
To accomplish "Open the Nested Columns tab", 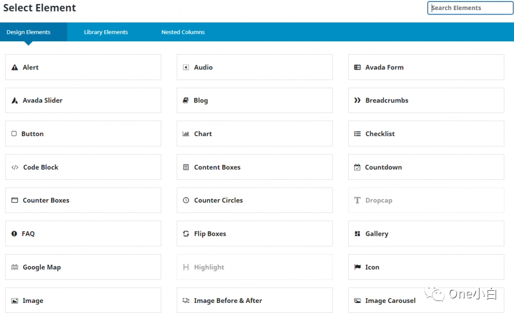I will pos(183,32).
